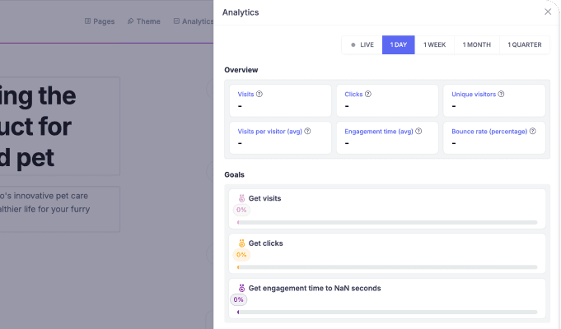Select the 1 MONTH time range

(x=477, y=44)
